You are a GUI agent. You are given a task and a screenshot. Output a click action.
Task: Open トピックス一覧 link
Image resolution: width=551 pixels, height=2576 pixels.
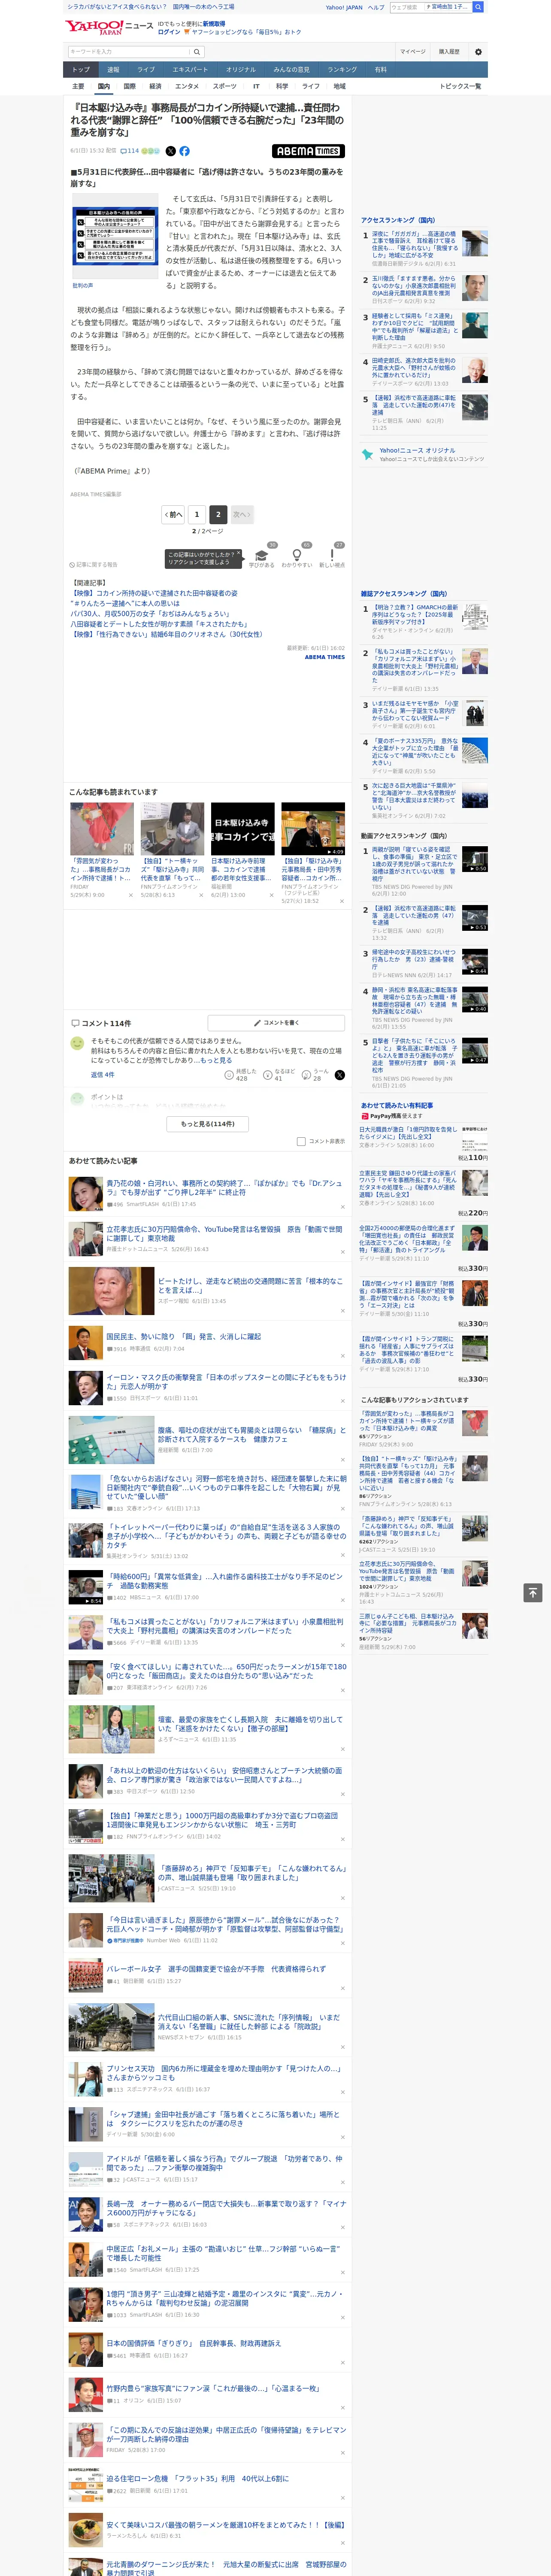pyautogui.click(x=460, y=86)
